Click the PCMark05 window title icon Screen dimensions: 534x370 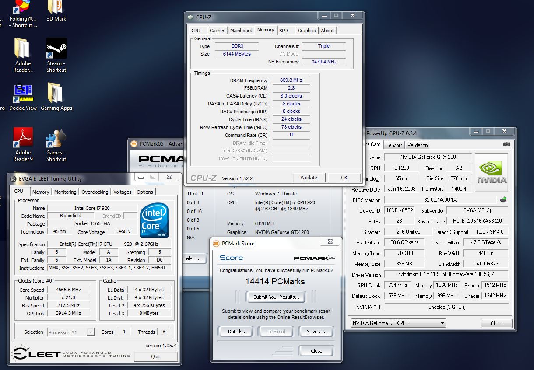pyautogui.click(x=133, y=144)
